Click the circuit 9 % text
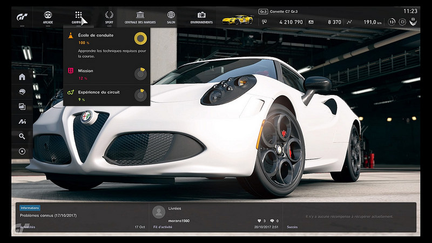Image resolution: width=432 pixels, height=243 pixels. point(82,100)
